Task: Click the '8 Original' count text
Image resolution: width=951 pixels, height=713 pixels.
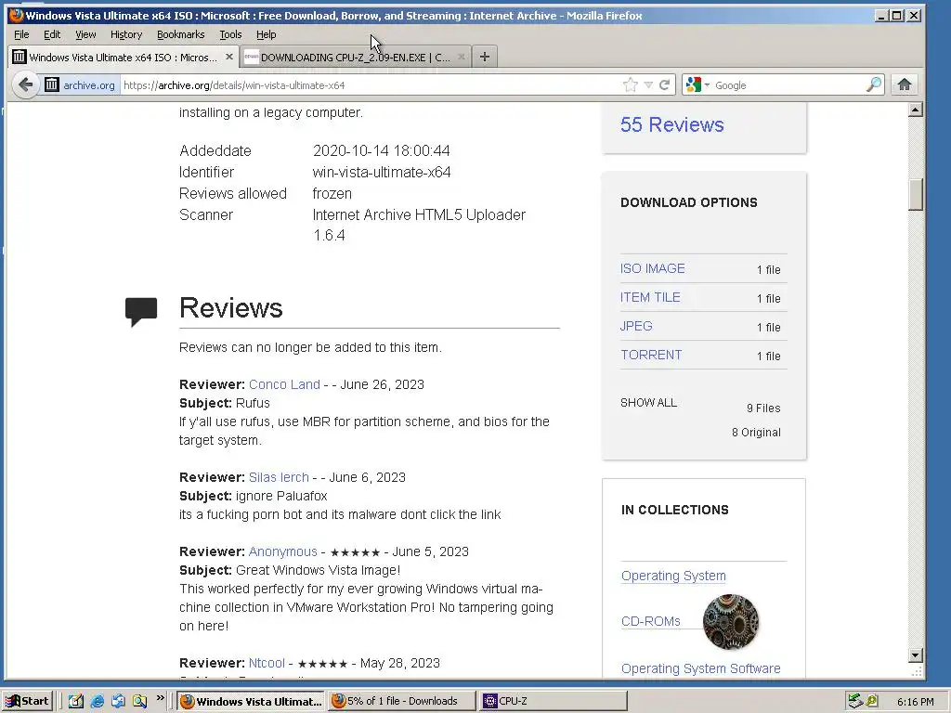Action: pos(756,433)
